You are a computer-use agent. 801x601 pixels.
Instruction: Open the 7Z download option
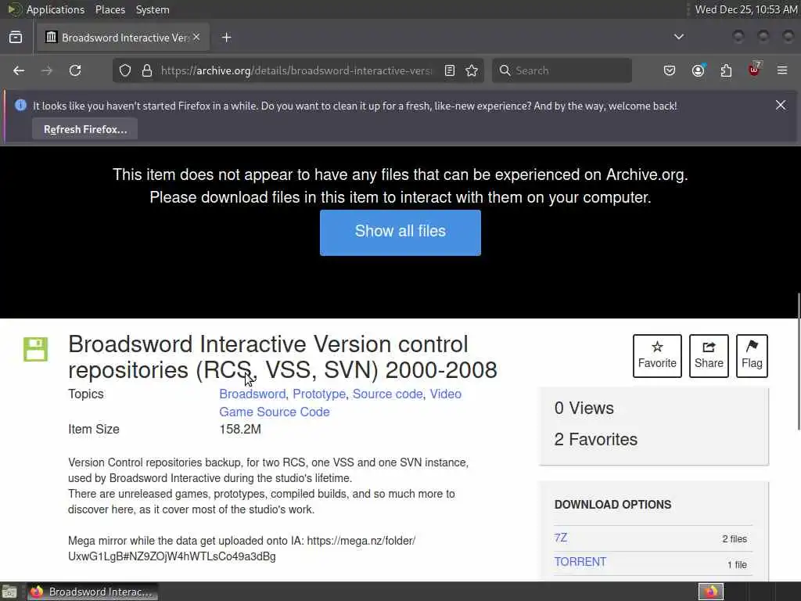click(x=560, y=538)
